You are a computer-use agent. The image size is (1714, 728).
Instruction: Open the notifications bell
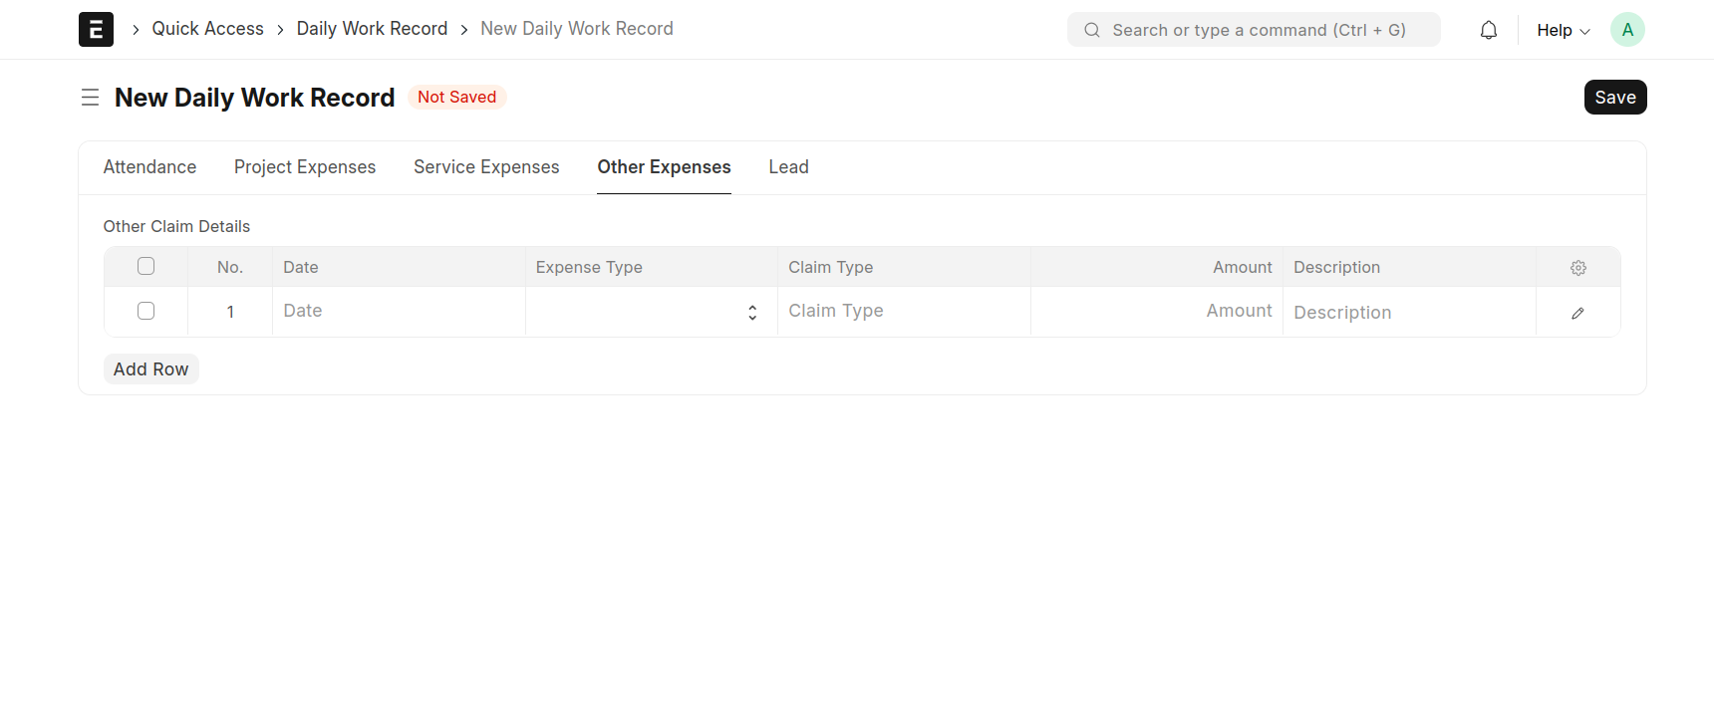pyautogui.click(x=1488, y=30)
